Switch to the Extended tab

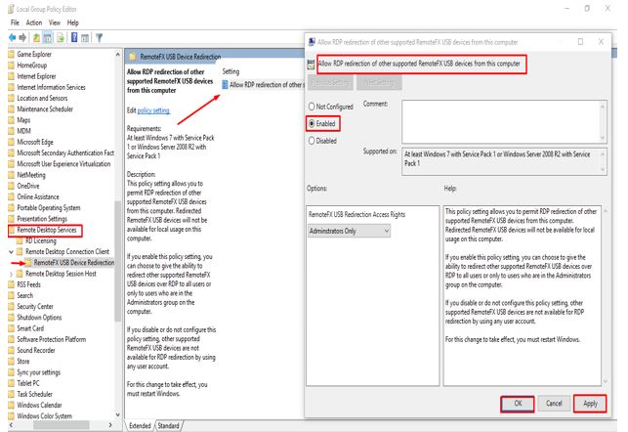tap(140, 425)
